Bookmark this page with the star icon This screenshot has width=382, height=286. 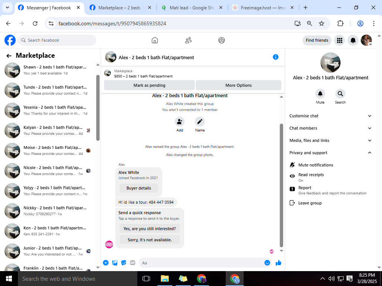322,23
